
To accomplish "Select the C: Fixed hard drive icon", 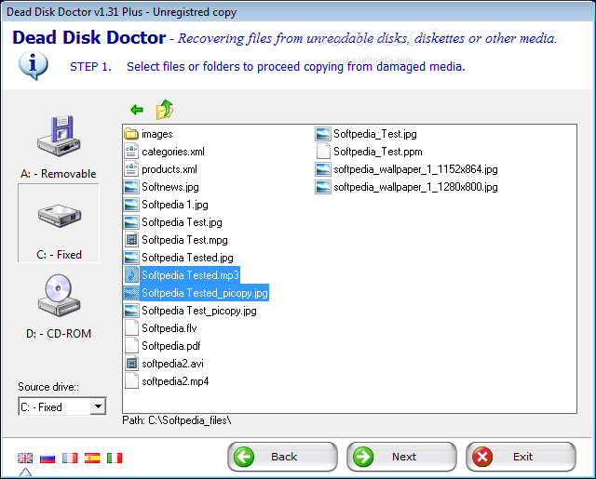I will [x=59, y=216].
